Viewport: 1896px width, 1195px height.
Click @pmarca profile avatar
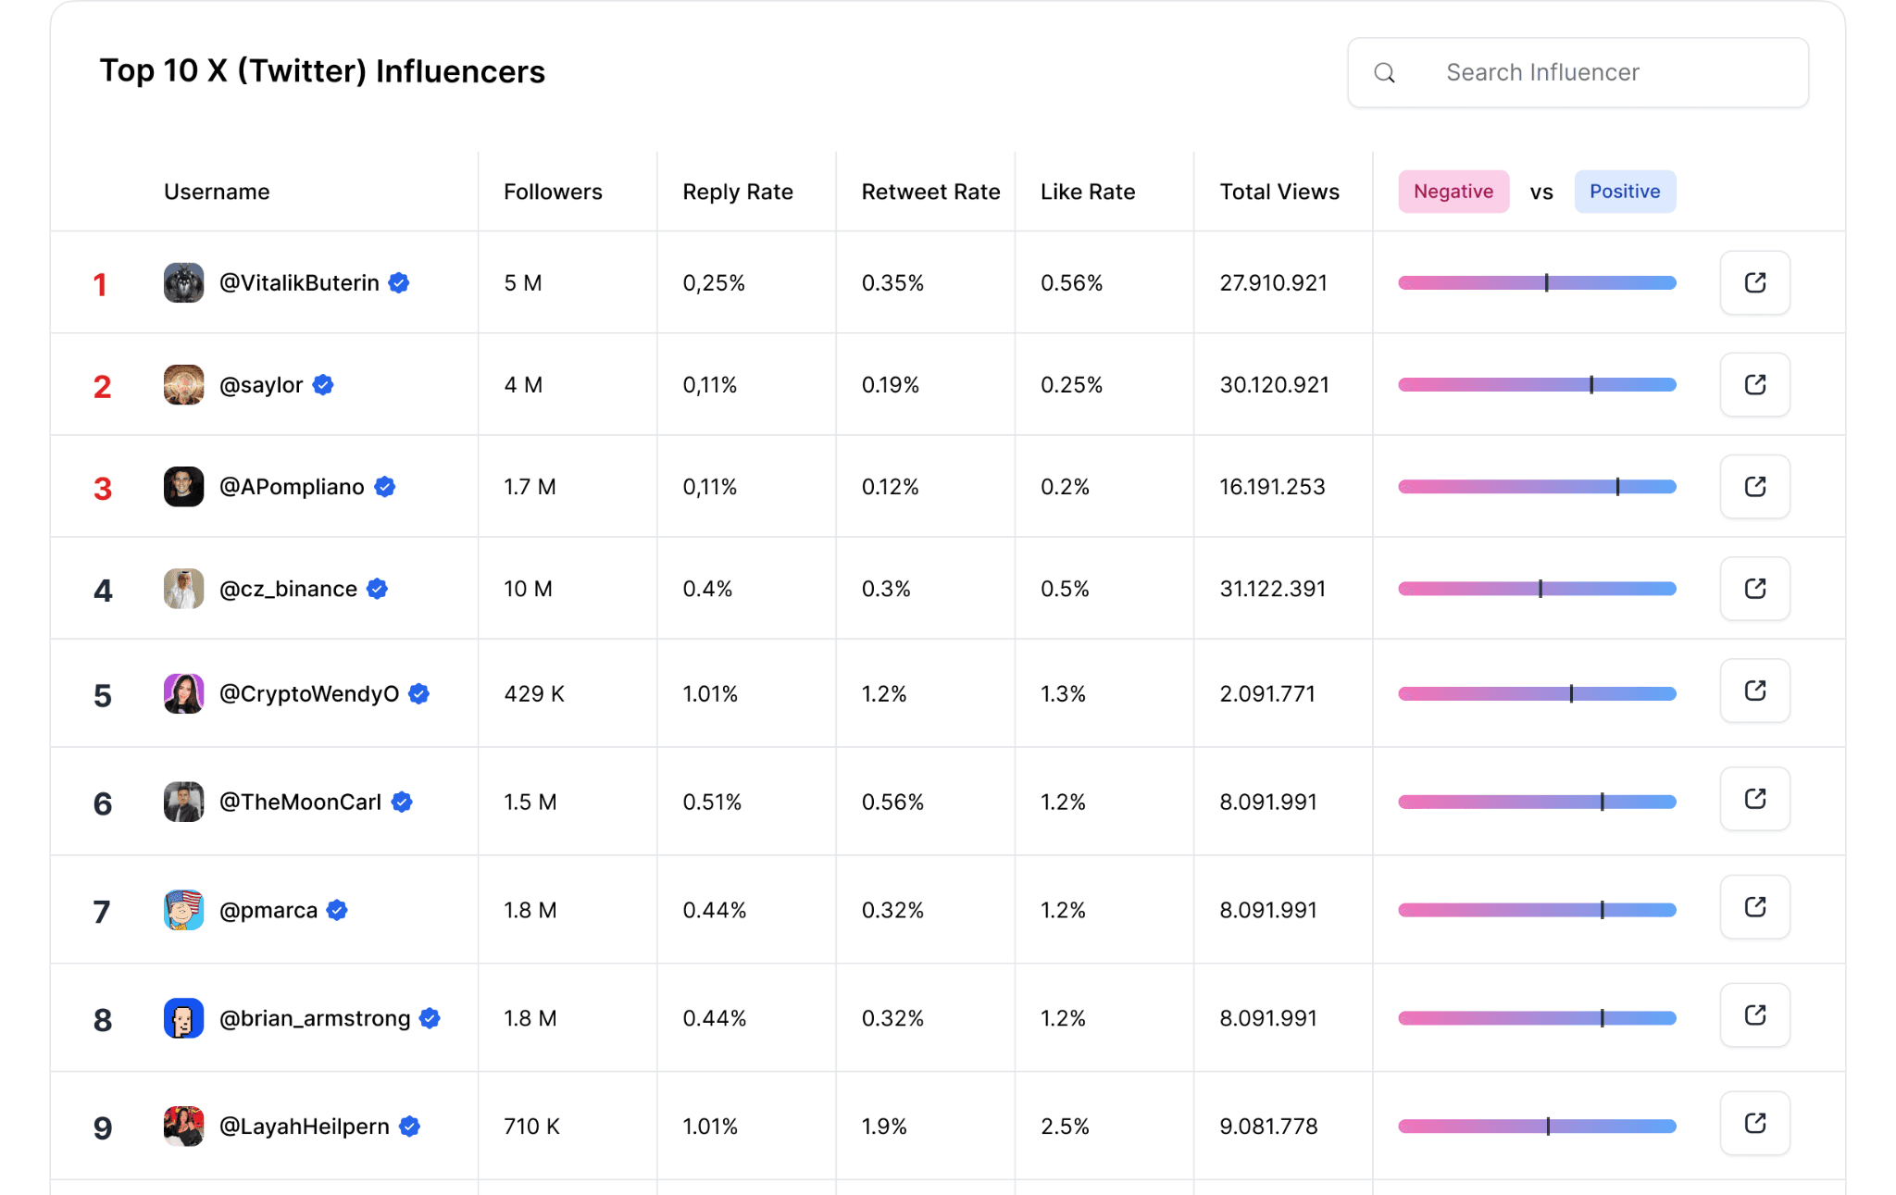[183, 910]
